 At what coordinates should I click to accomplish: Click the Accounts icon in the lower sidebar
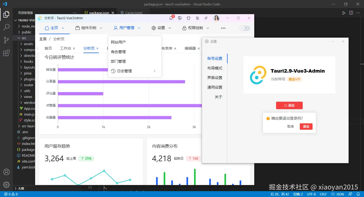click(6, 172)
